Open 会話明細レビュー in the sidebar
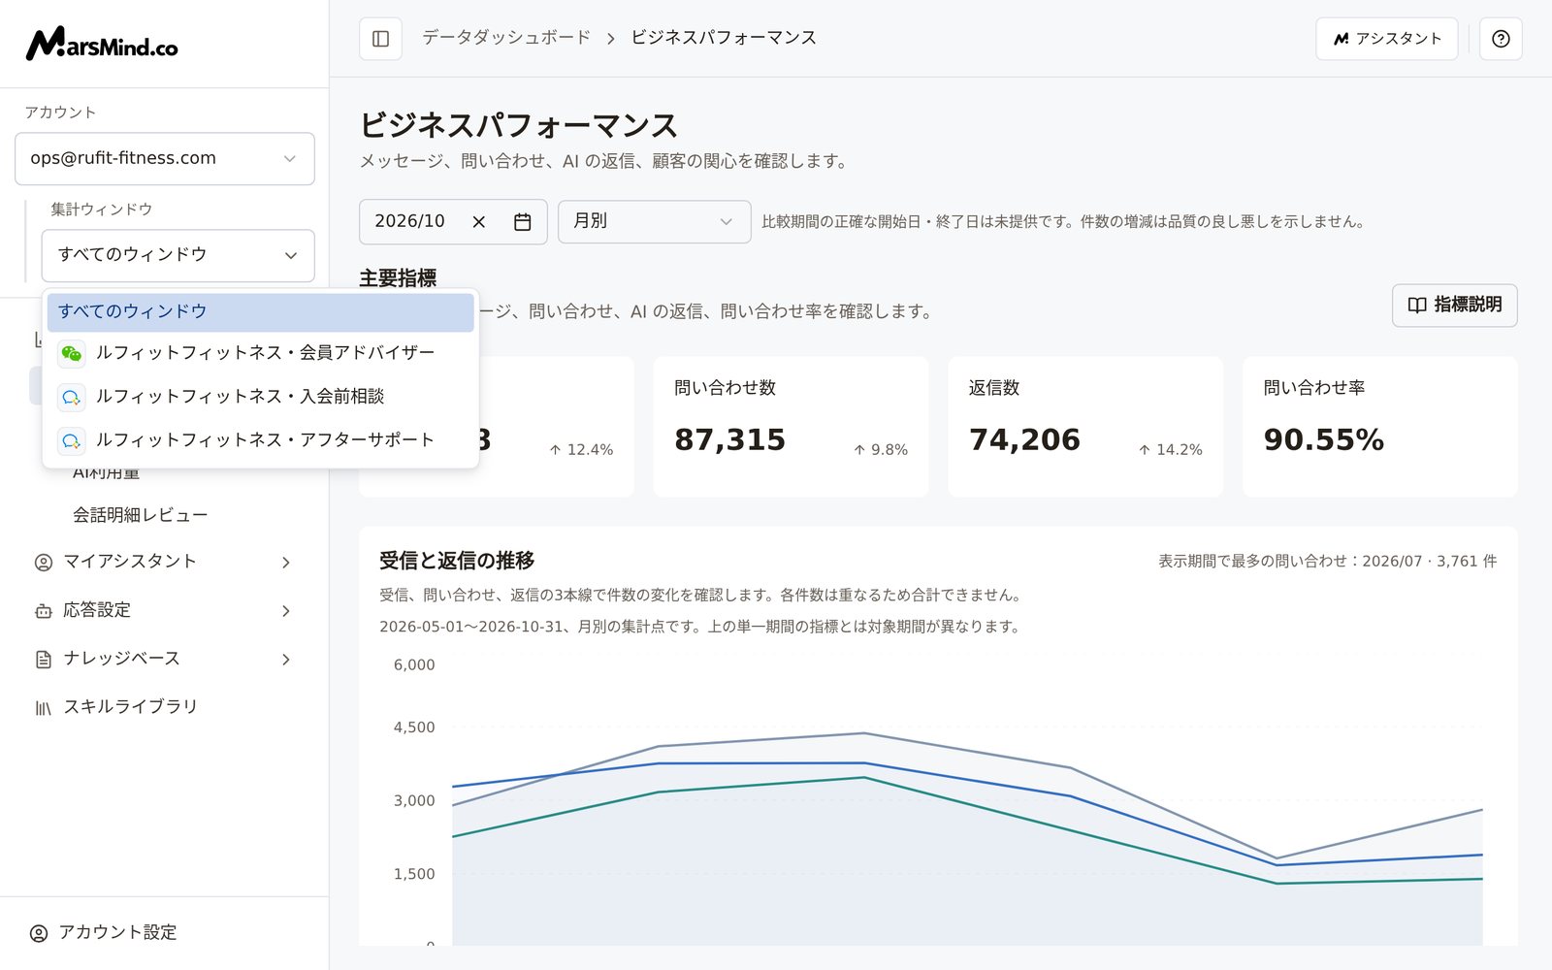The image size is (1552, 970). [141, 515]
